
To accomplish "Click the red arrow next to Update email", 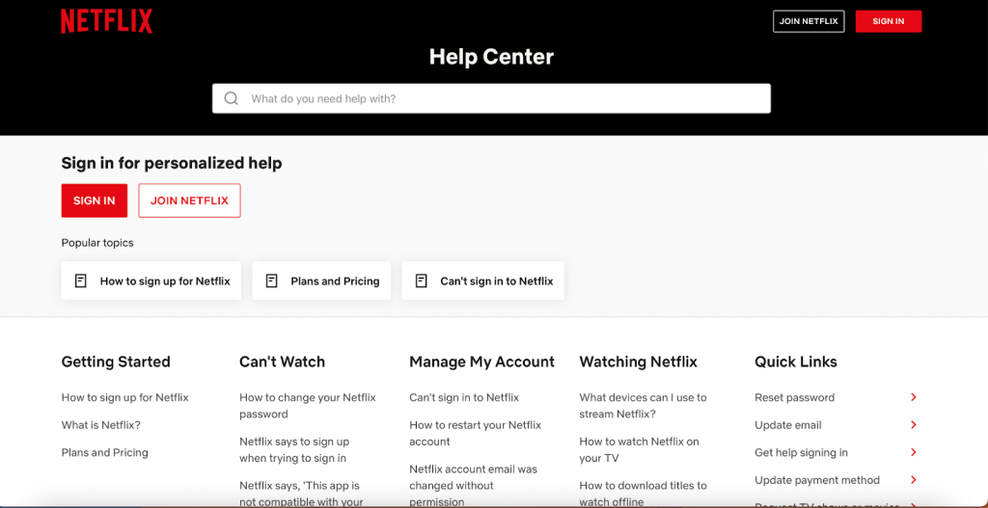I will [x=914, y=425].
